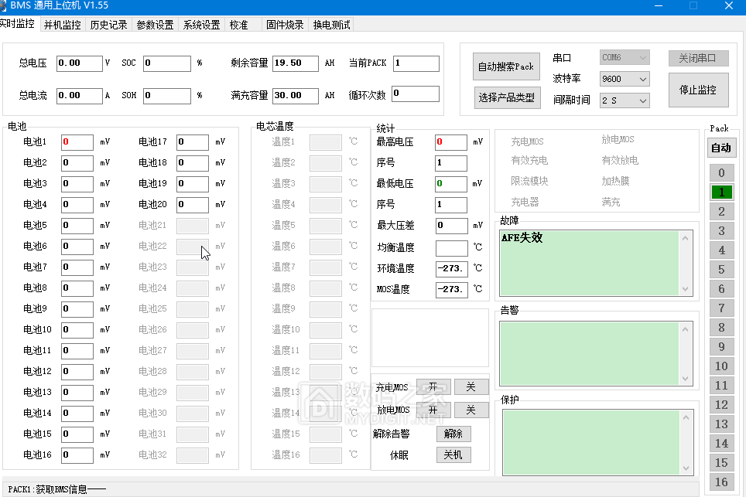Click the SOH percentage field
The height and width of the screenshot is (497, 746).
tap(167, 96)
